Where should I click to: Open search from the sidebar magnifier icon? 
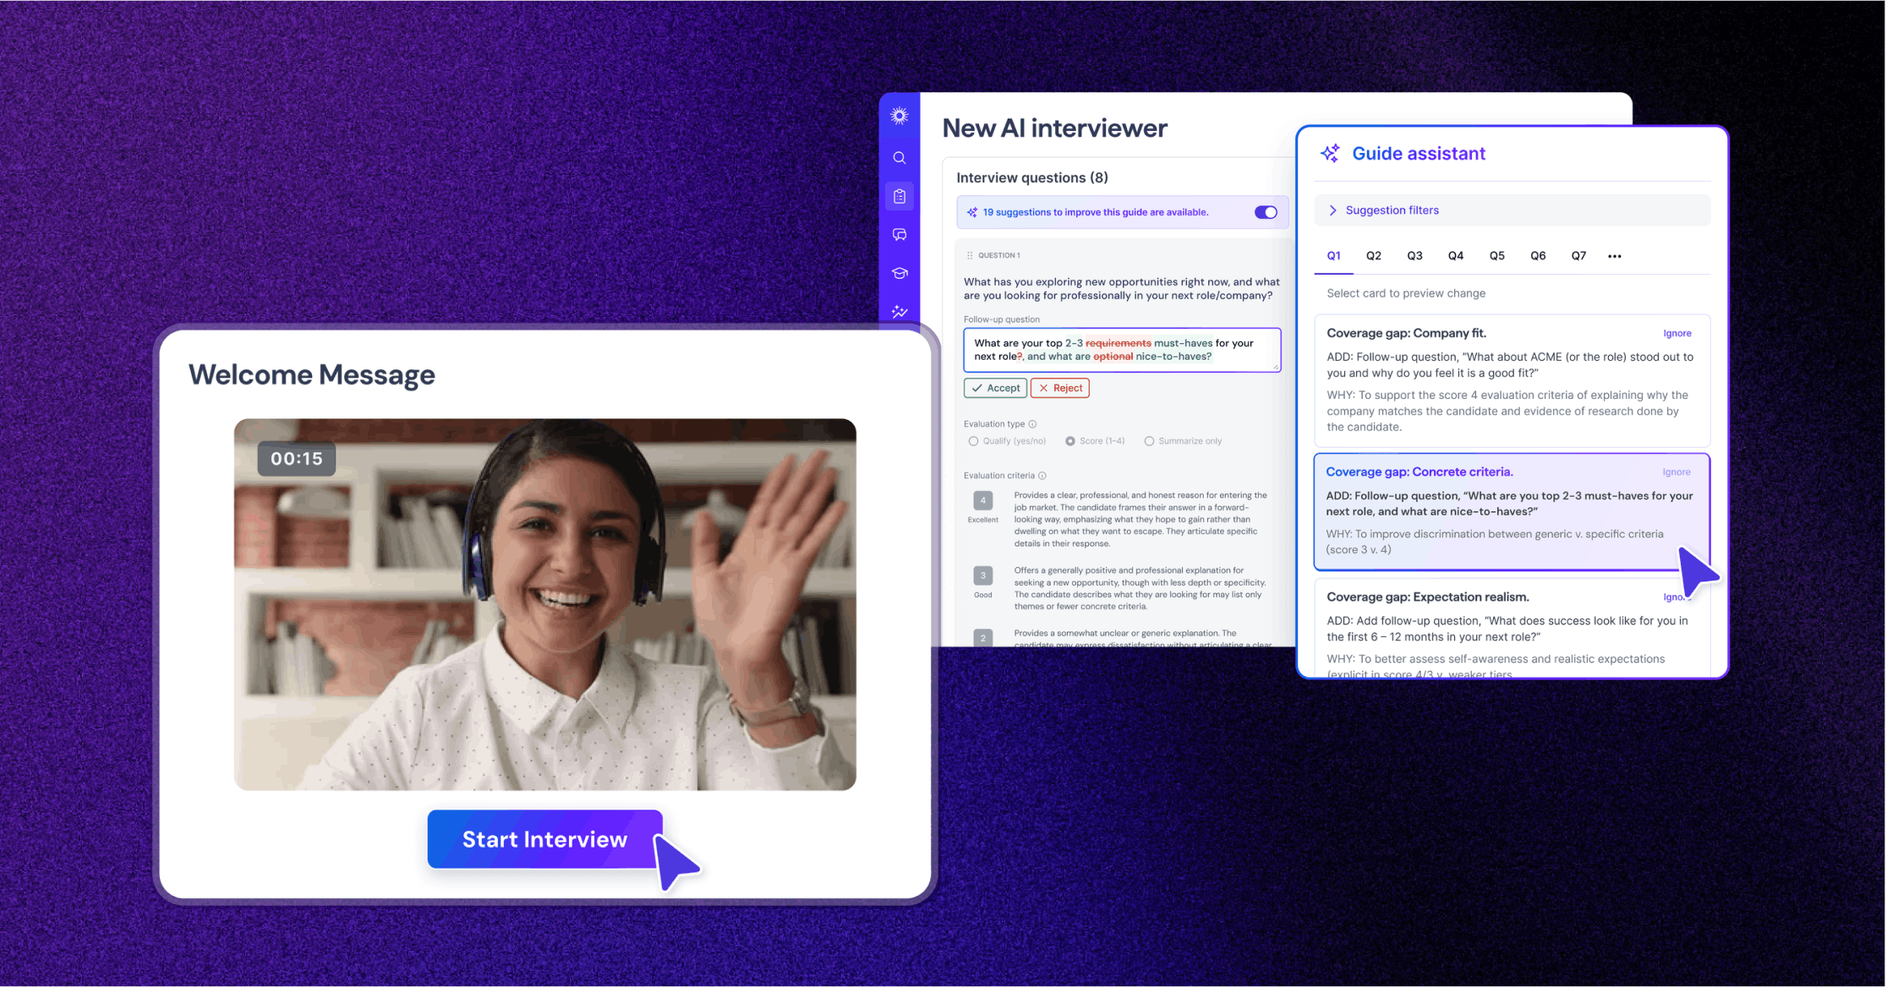[900, 158]
